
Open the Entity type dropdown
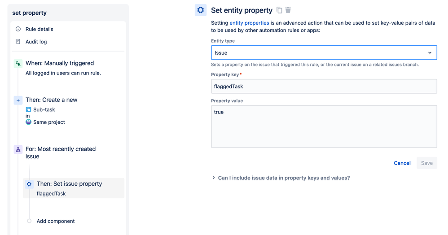click(324, 52)
